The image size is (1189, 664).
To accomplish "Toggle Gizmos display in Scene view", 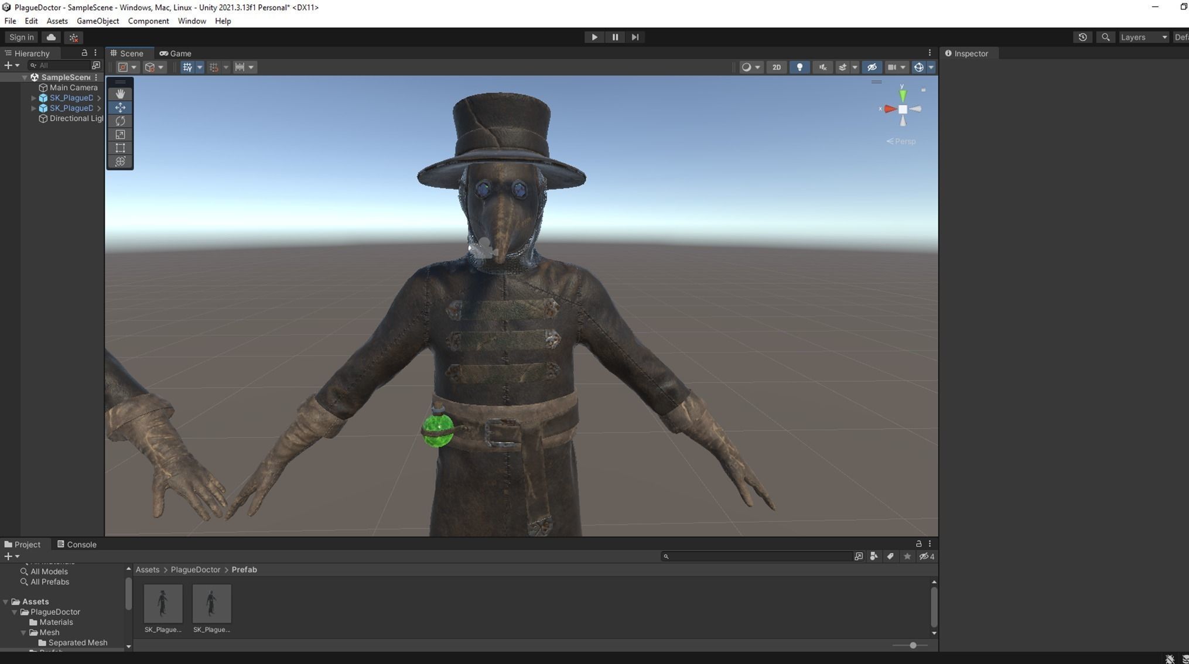I will 918,67.
